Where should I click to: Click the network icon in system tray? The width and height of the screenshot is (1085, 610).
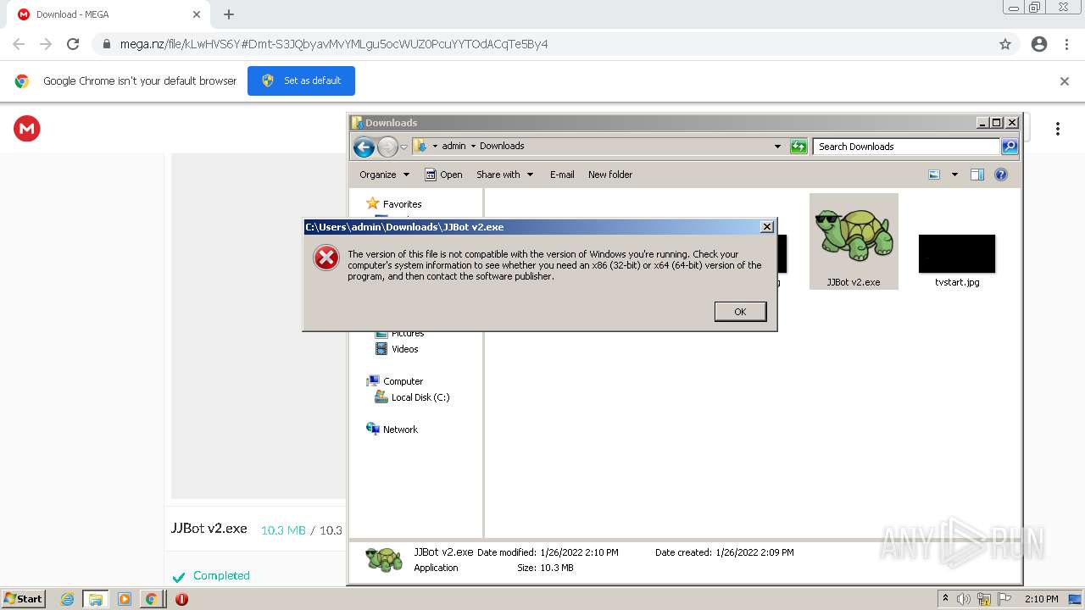pyautogui.click(x=984, y=599)
